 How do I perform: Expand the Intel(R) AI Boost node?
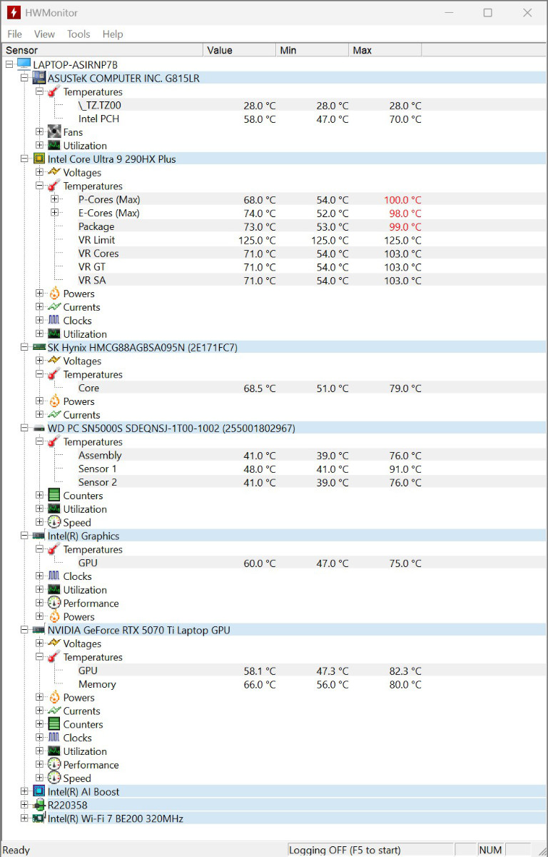pos(24,791)
